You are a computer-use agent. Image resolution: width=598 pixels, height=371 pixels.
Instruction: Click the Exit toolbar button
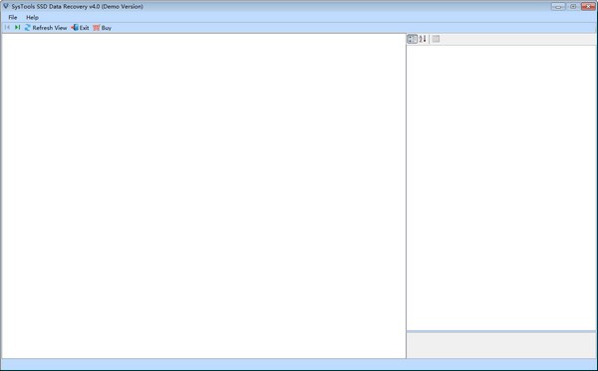80,28
